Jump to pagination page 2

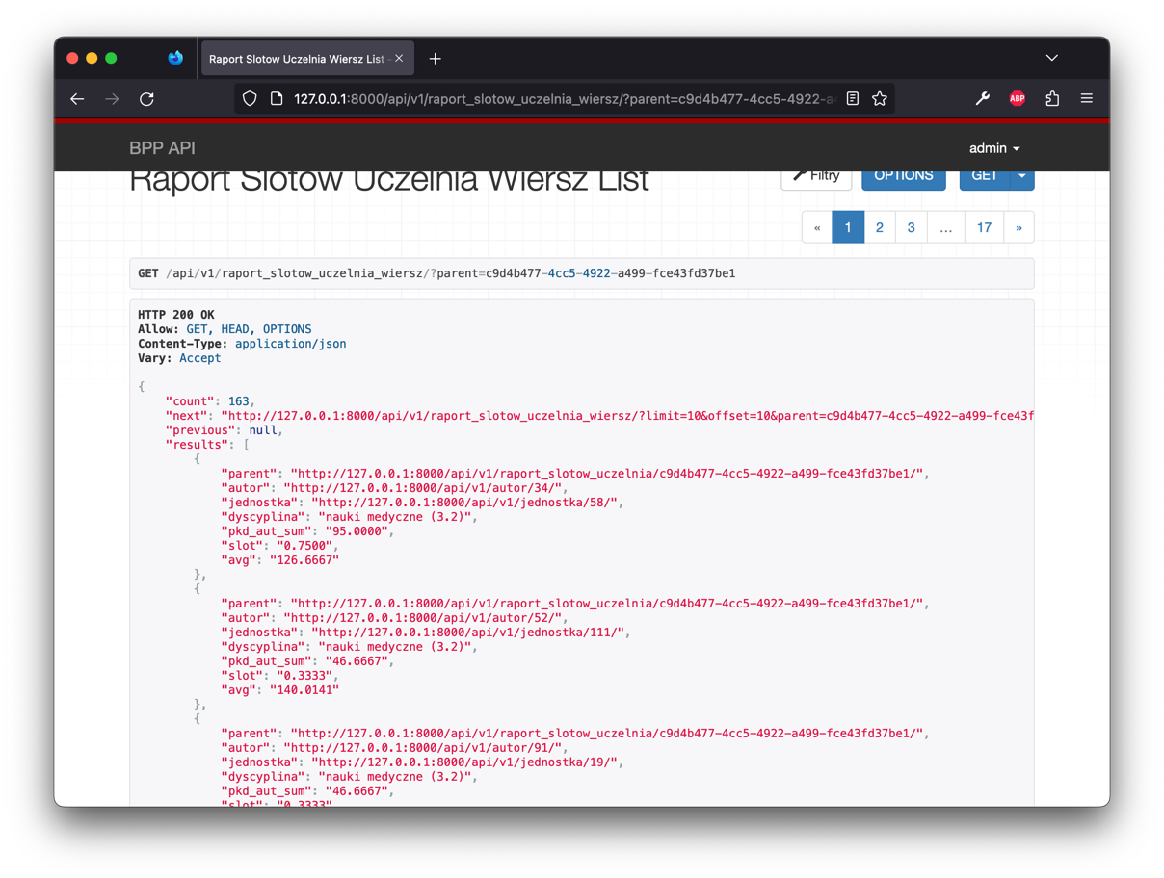(x=879, y=227)
